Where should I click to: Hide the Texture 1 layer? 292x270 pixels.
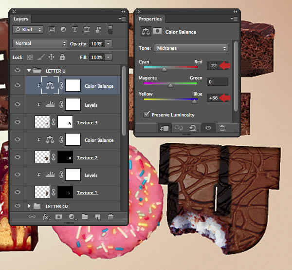18,192
